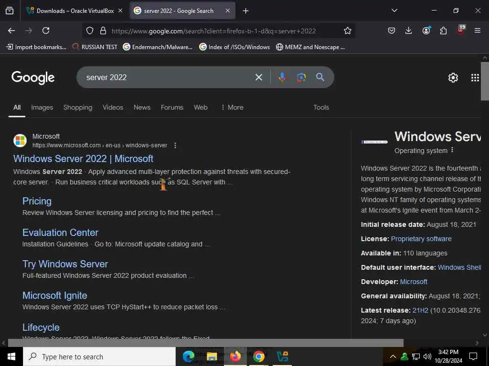Open the Evaluation Center sitelink
489x366 pixels.
[x=60, y=233]
